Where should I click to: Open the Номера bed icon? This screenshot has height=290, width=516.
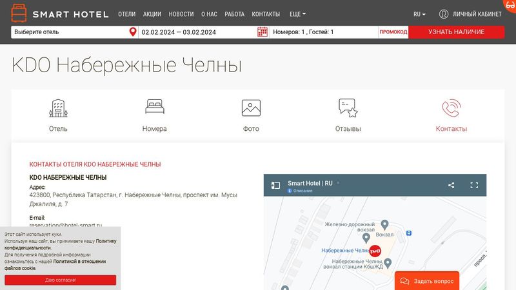(155, 107)
